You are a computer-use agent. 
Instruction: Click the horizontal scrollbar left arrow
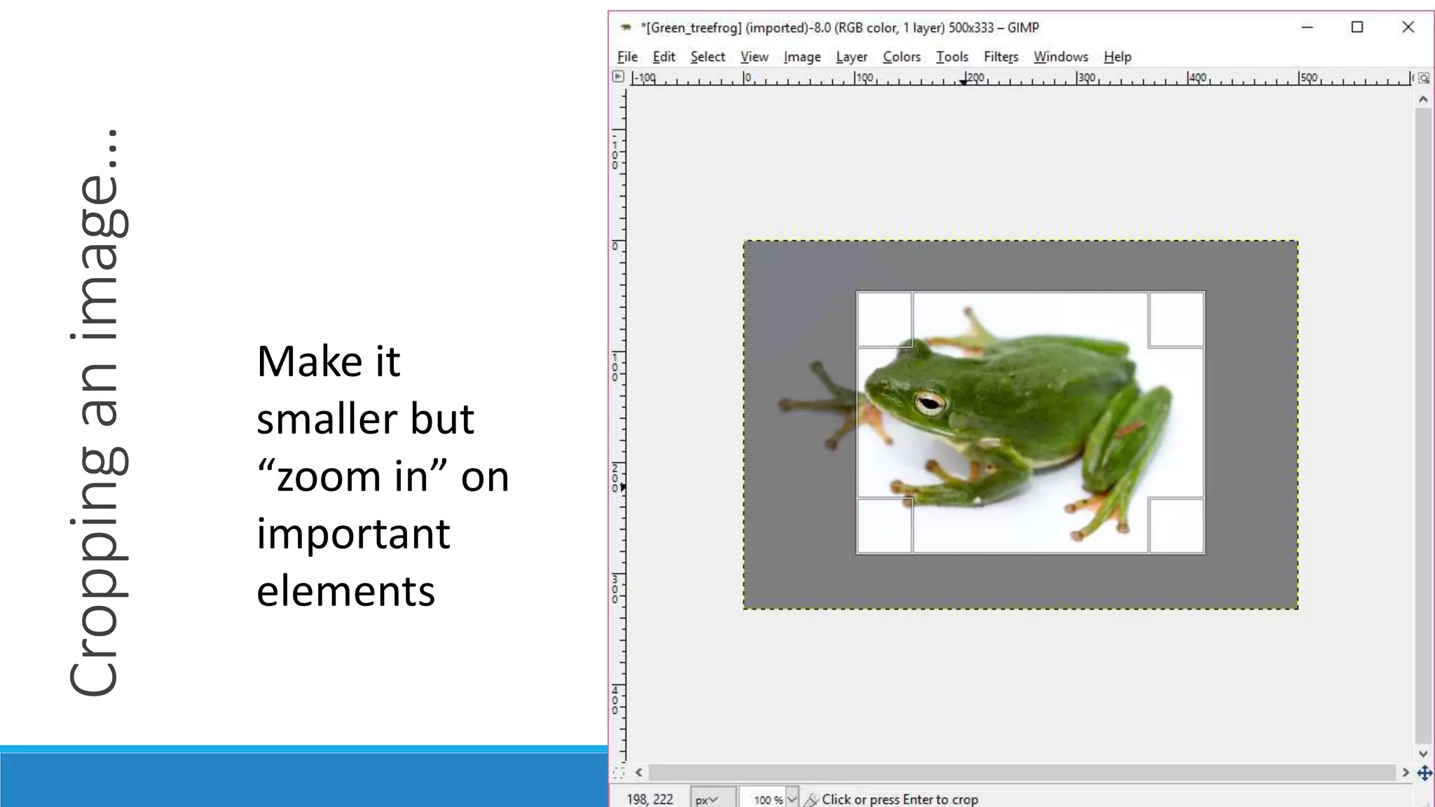pyautogui.click(x=639, y=773)
